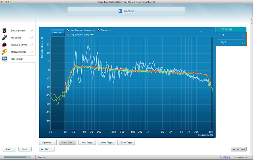Click the Mic config microphone icon
This screenshot has width=253, height=160.
(x=4, y=38)
